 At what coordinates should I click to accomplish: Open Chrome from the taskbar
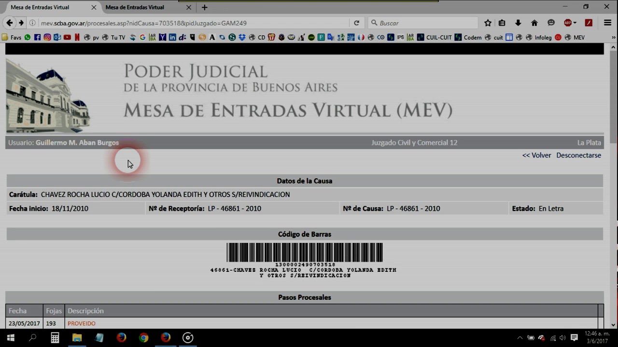click(143, 338)
